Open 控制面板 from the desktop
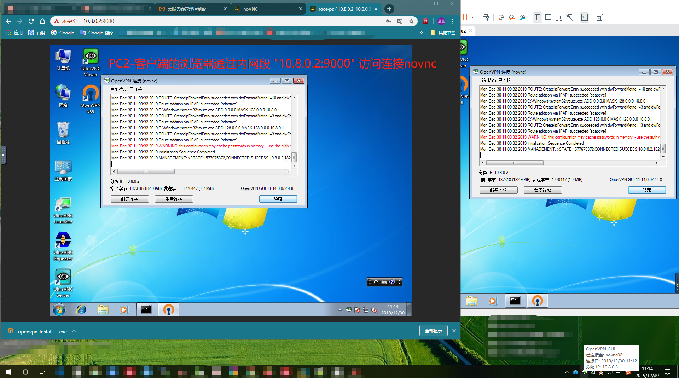 (x=63, y=166)
